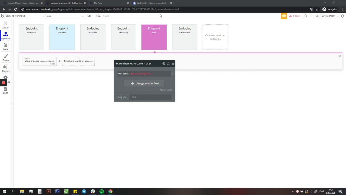Screen dimensions: 346x195
Task: Expand the left sidebar arrow
Action: click(x=12, y=104)
